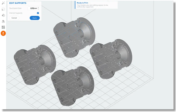
Task: Open the One-Click Print magic wand tool
Action: click(3, 3)
